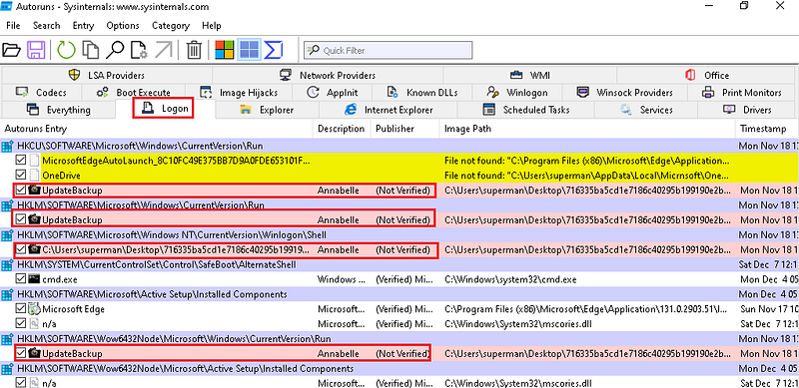
Task: Uncheck the n/a entry under HKLM Active Setup
Action: coord(21,324)
